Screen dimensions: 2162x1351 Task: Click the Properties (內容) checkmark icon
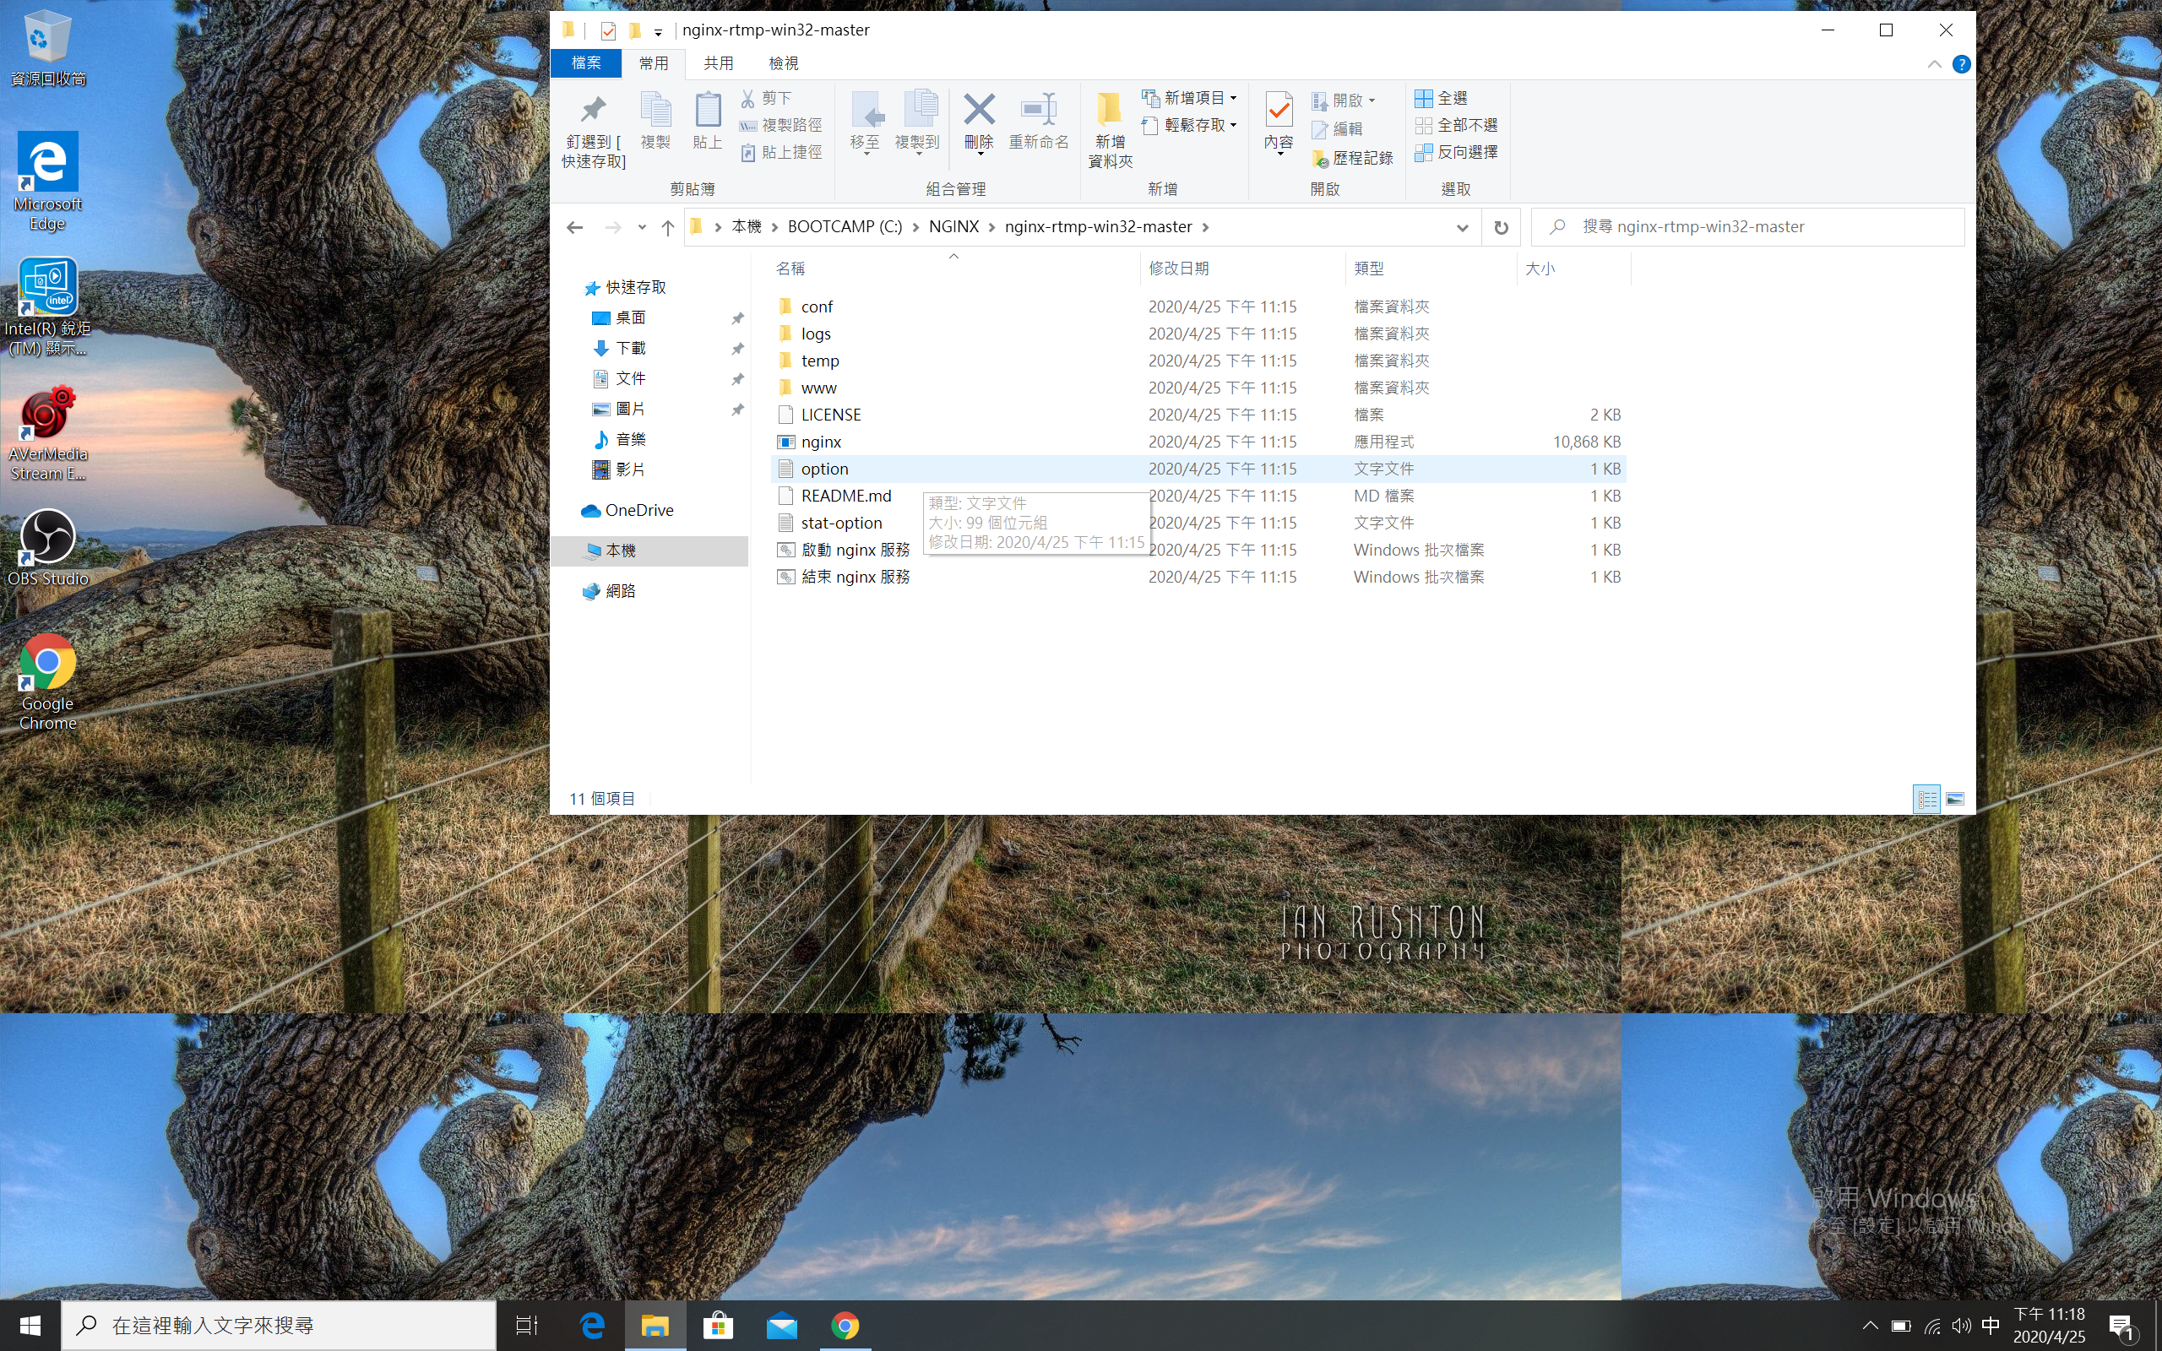click(1279, 111)
